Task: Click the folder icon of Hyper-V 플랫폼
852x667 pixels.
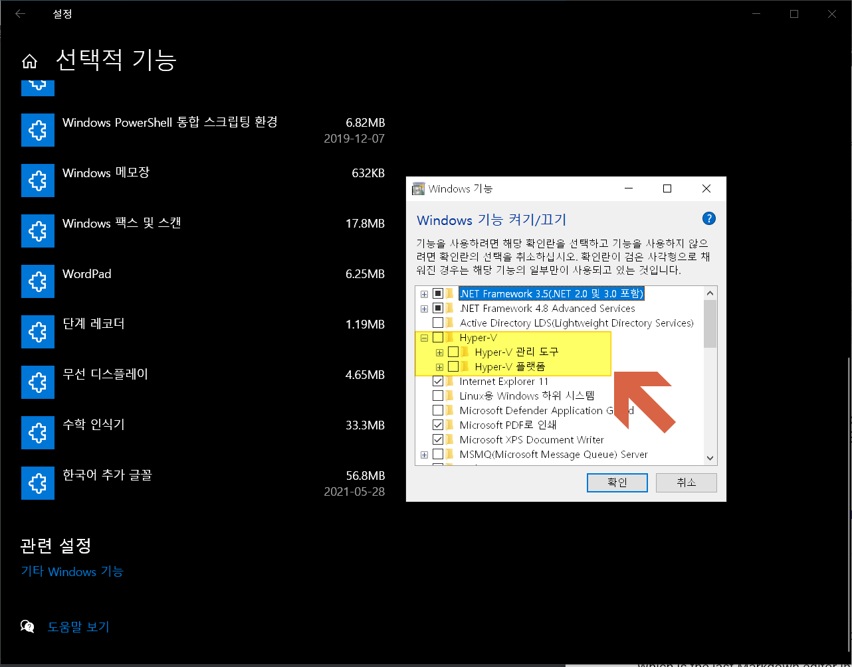Action: click(467, 367)
